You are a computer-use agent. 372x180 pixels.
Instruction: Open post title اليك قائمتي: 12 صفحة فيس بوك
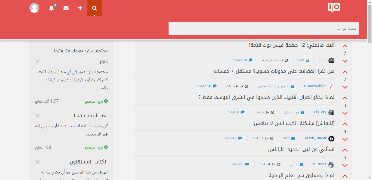tap(292, 45)
